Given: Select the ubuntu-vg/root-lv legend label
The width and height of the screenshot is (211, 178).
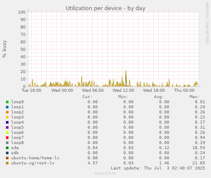Looking at the screenshot, I should 33,163.
